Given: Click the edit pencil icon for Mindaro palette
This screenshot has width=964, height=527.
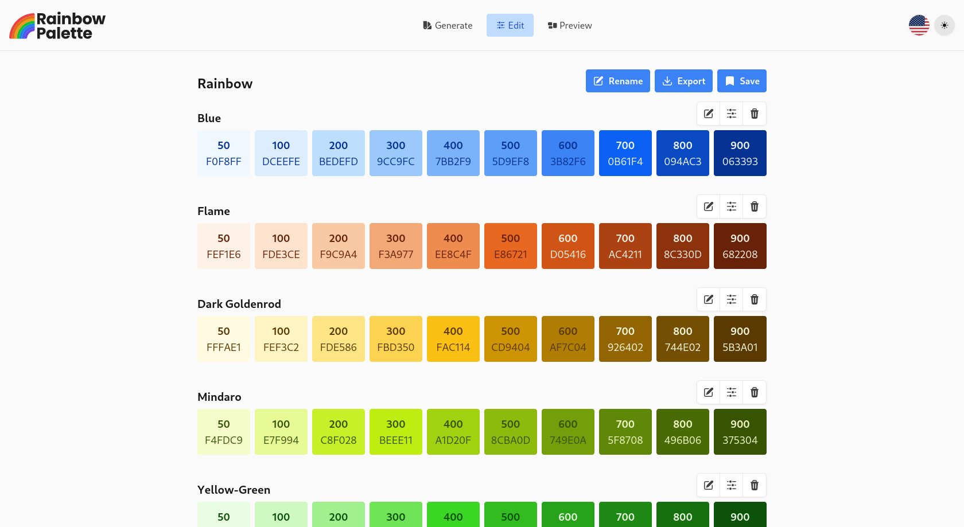Looking at the screenshot, I should click(x=709, y=392).
